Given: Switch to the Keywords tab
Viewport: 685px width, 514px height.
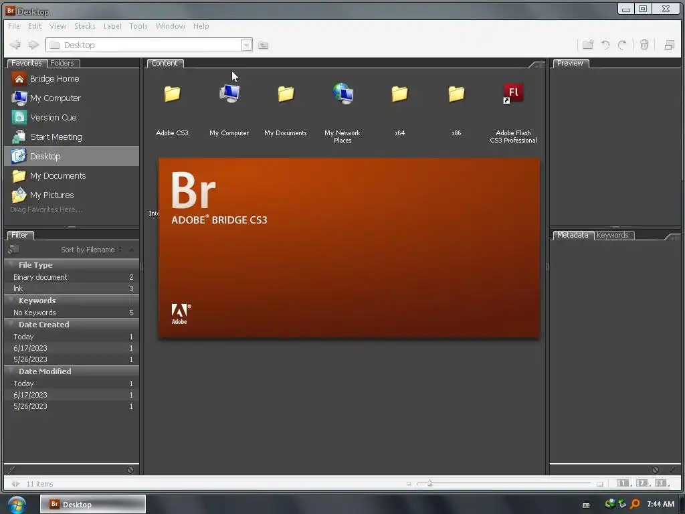Looking at the screenshot, I should click(613, 235).
